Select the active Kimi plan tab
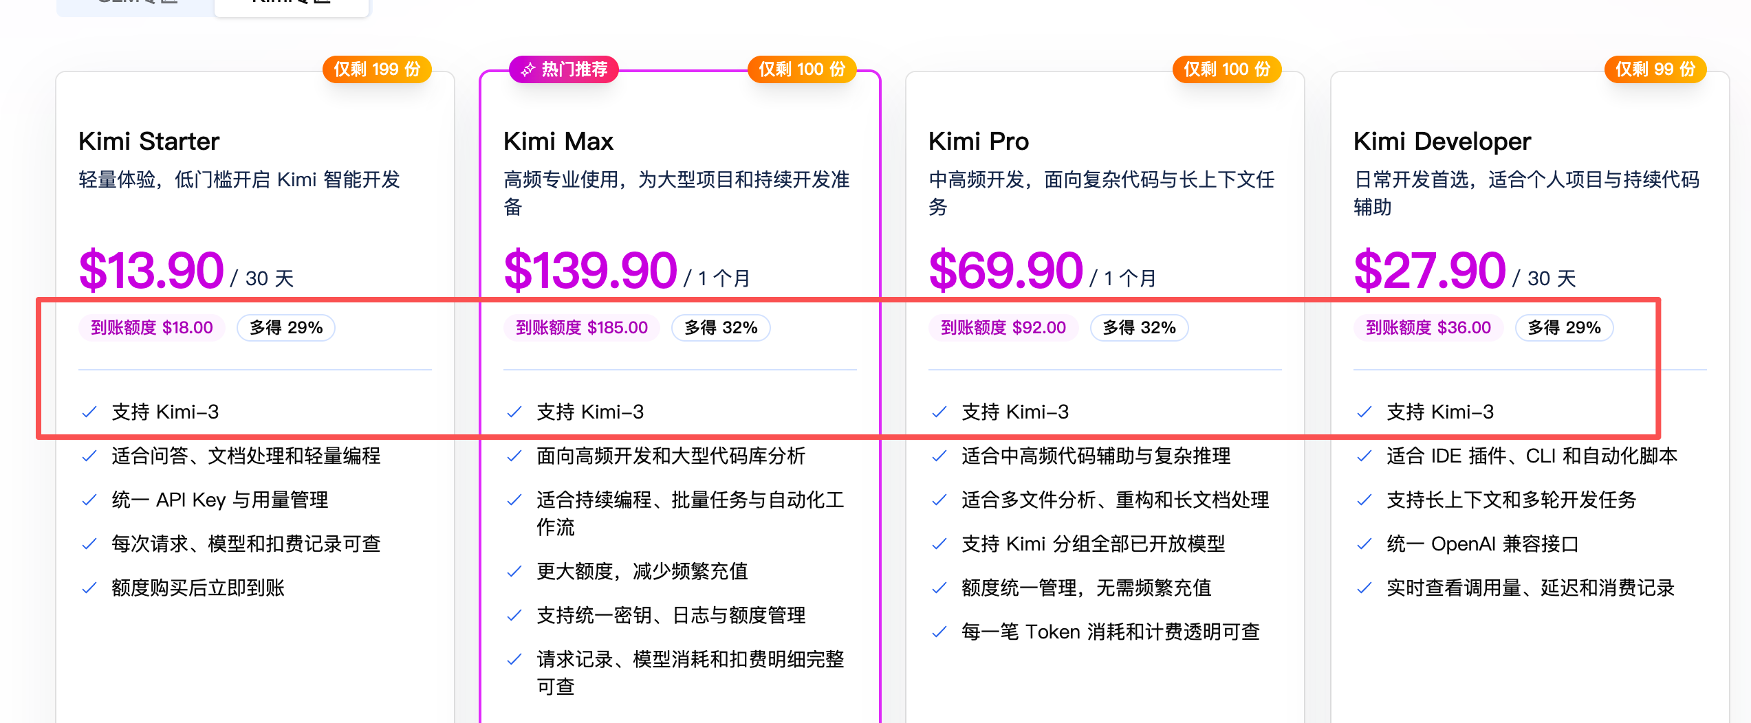This screenshot has height=723, width=1751. [292, 5]
